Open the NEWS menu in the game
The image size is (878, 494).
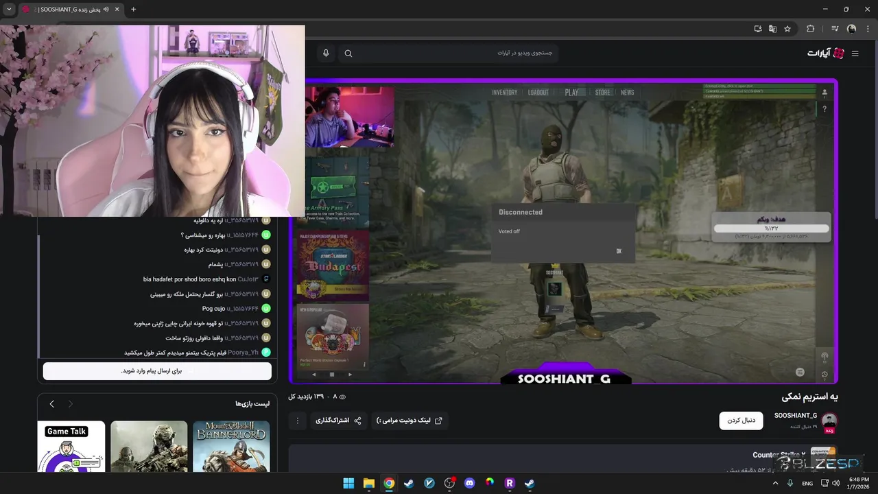point(628,93)
